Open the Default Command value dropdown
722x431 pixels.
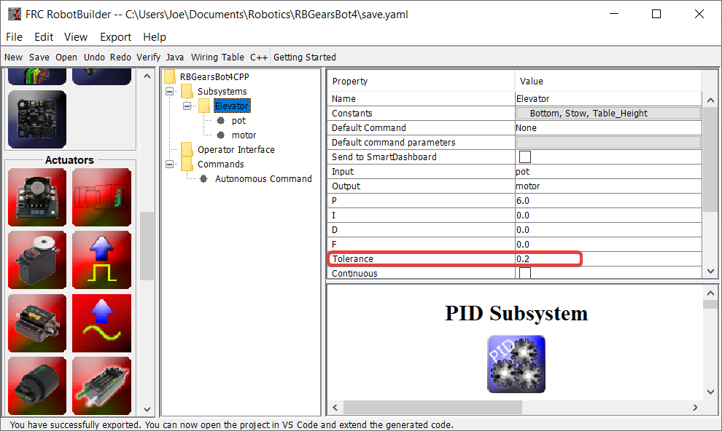pyautogui.click(x=608, y=127)
